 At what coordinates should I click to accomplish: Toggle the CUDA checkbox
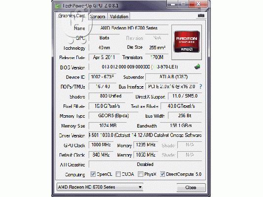pos(118,174)
